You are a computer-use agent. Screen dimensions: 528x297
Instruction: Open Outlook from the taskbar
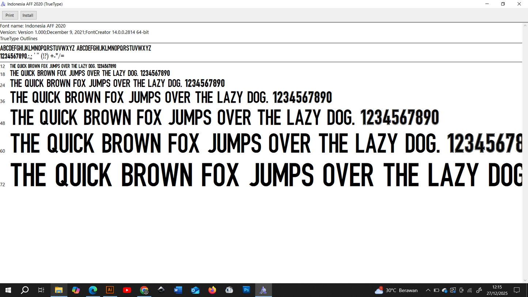pyautogui.click(x=195, y=290)
